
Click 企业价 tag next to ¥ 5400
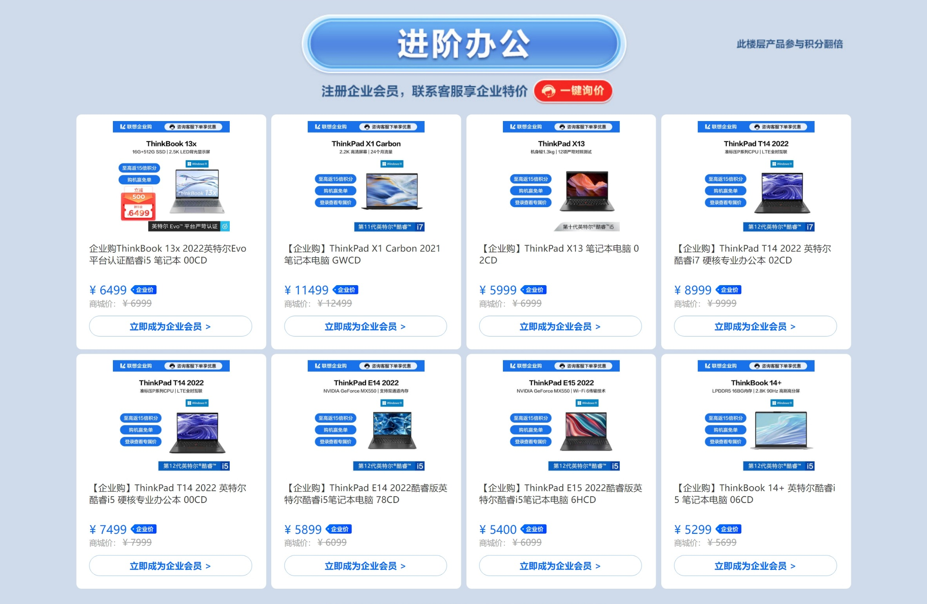pos(534,529)
